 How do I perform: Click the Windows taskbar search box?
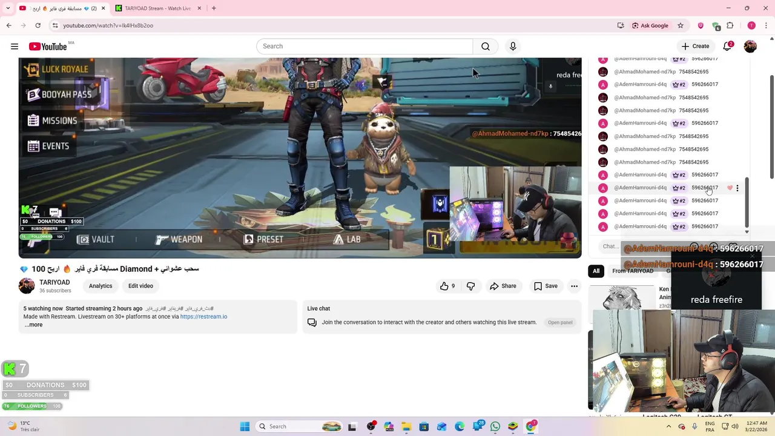[x=300, y=426]
